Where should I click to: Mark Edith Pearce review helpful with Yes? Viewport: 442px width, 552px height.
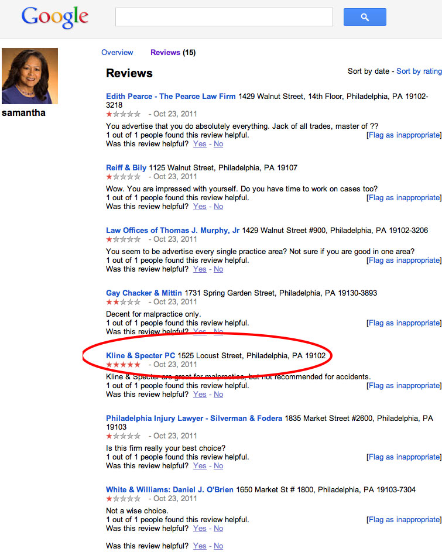click(x=200, y=144)
